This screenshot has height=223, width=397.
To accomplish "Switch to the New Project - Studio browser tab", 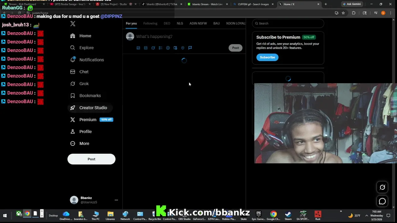I will click(x=114, y=4).
